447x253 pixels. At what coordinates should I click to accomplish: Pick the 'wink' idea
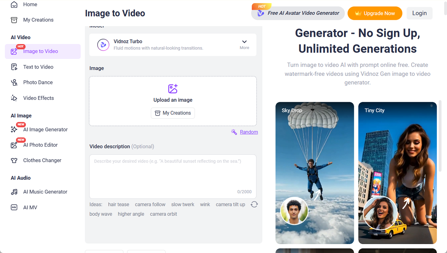coord(205,204)
